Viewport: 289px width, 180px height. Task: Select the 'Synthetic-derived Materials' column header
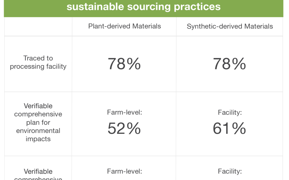[230, 26]
